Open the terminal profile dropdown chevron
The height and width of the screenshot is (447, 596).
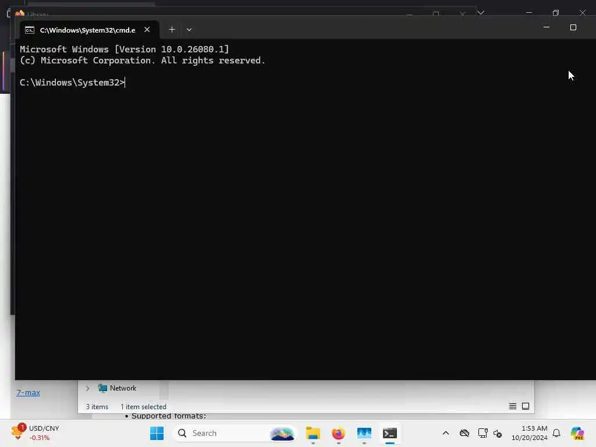tap(189, 30)
